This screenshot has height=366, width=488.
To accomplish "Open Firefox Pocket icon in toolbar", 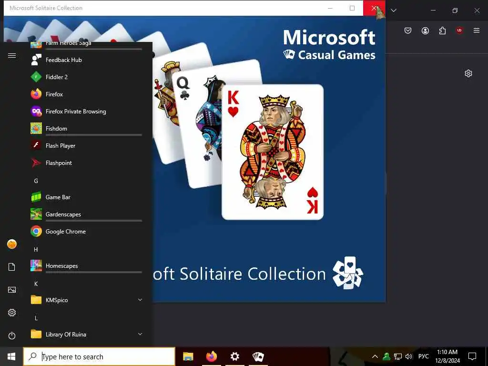I will pos(408,30).
